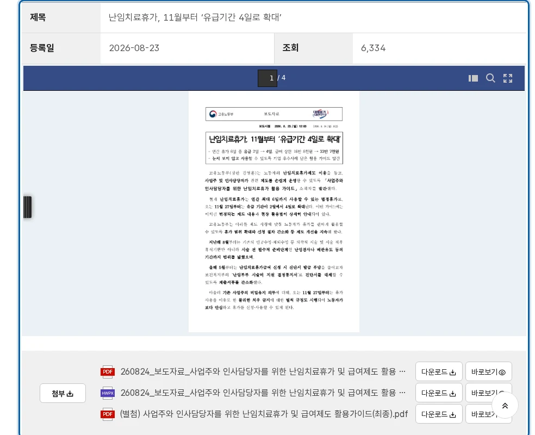Open (별첨) 활용가이드(최종).pdf attachment link
535x435 pixels.
(x=264, y=414)
